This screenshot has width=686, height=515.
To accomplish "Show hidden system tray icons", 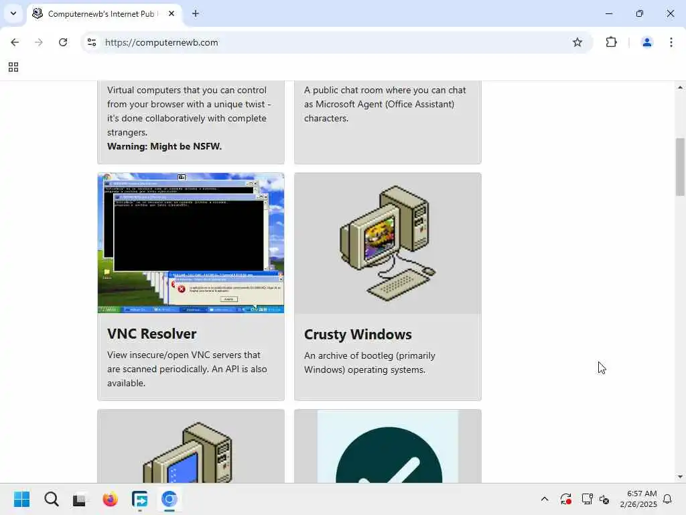I will point(545,499).
